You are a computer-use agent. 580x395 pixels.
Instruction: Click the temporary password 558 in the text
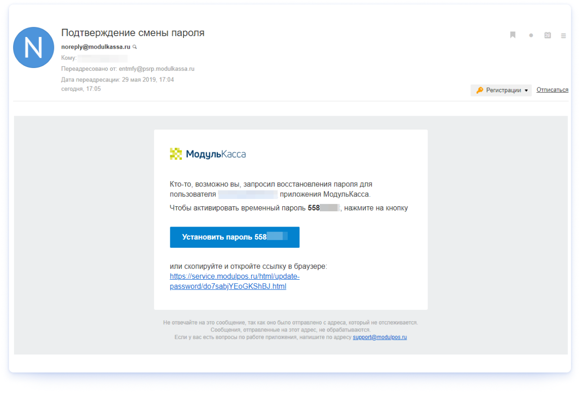pos(323,208)
